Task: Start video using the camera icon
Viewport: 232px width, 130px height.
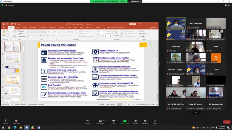Action: (17, 120)
